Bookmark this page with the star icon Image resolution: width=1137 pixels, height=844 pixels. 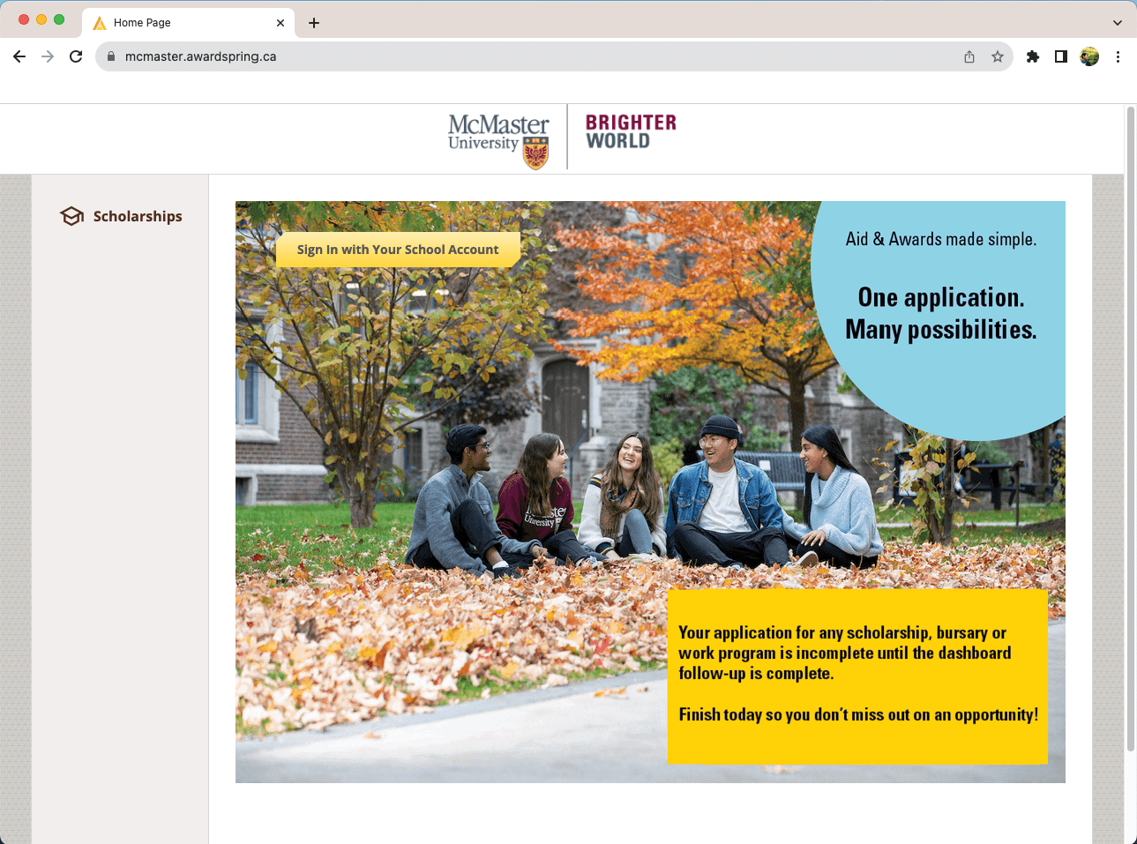[998, 56]
